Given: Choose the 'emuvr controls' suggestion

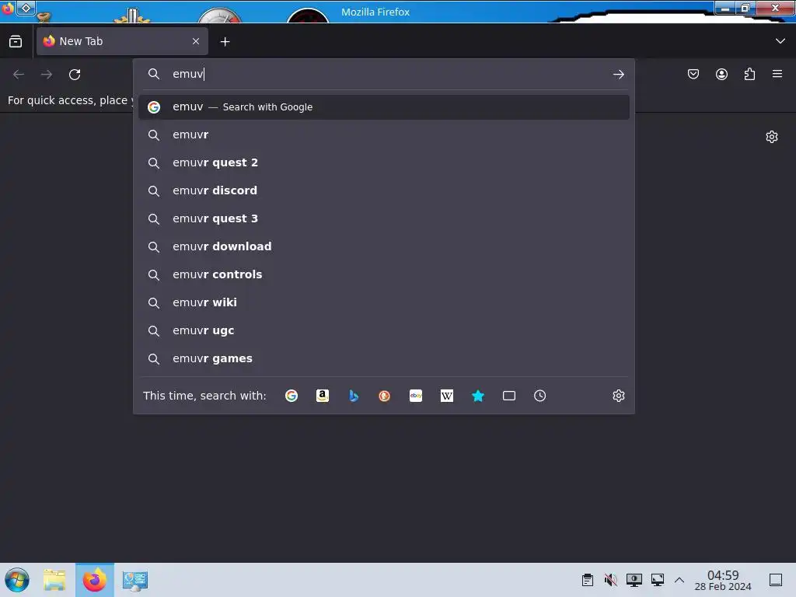Looking at the screenshot, I should (x=384, y=274).
